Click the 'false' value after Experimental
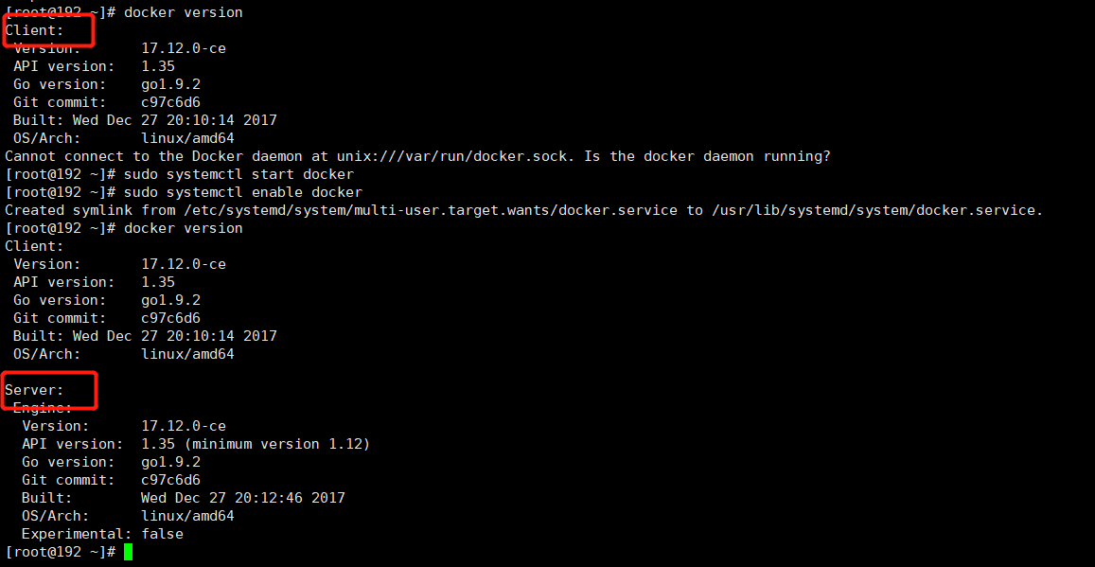 pos(162,534)
